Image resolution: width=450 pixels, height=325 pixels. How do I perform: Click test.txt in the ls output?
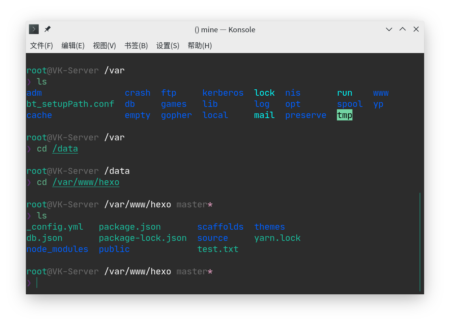218,249
